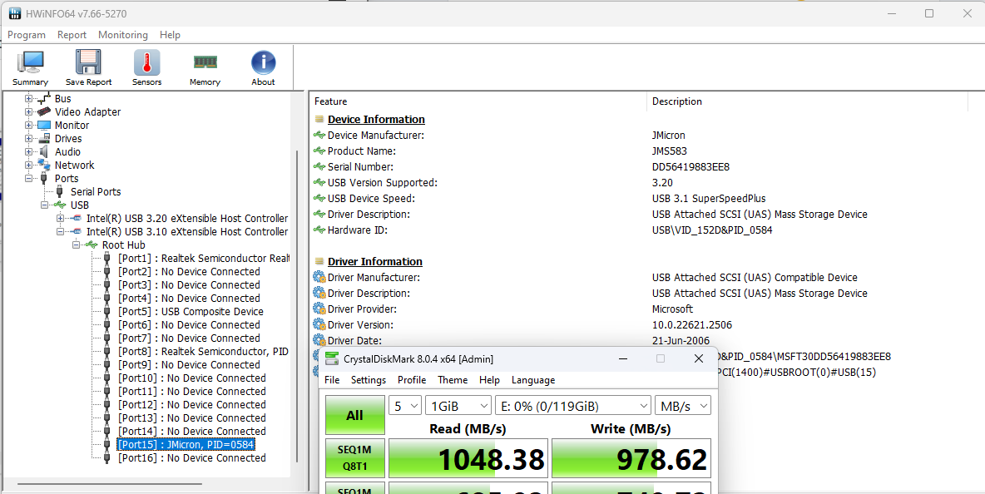985x494 pixels.
Task: Click the Serial Ports icon
Action: (x=60, y=191)
